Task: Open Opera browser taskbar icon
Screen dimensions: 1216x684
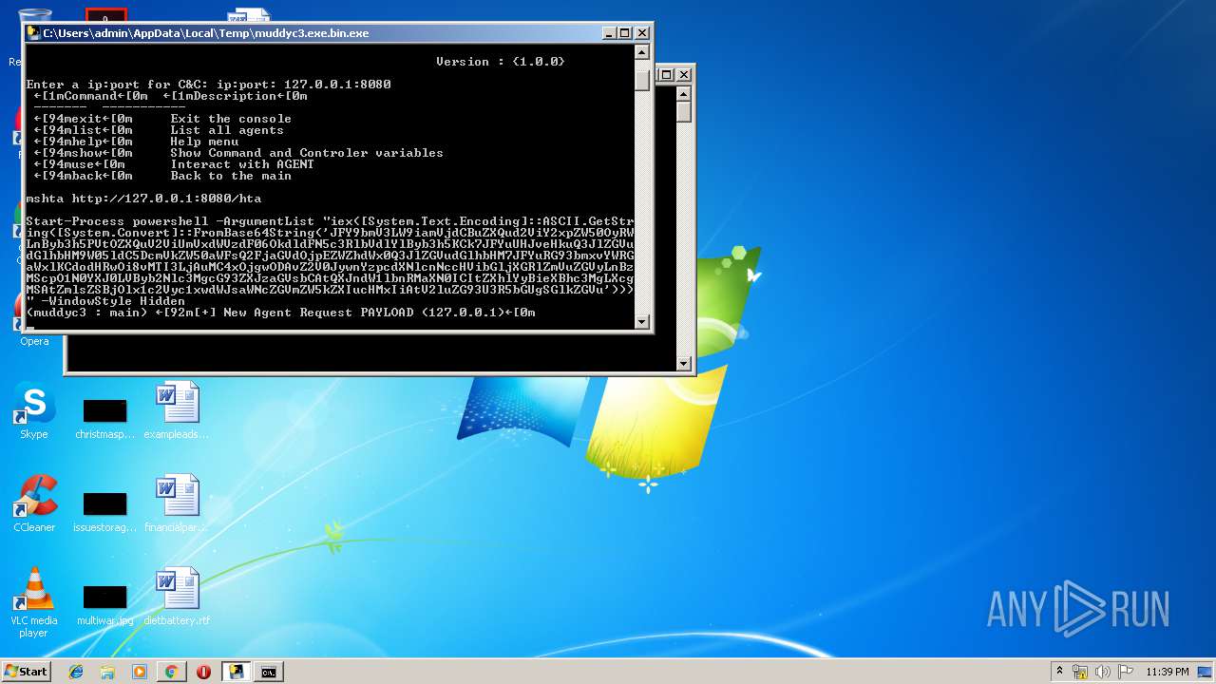Action: (x=203, y=672)
